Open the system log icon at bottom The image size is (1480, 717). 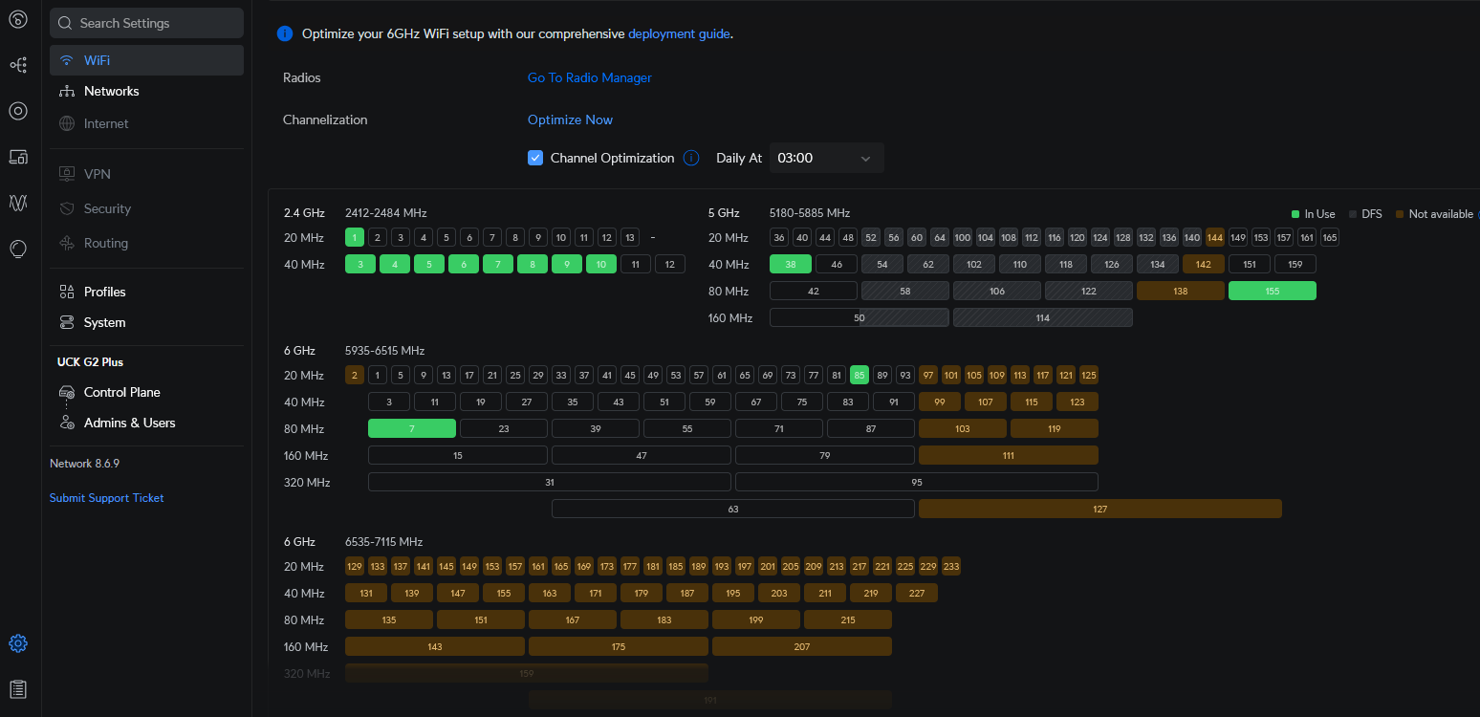(17, 689)
